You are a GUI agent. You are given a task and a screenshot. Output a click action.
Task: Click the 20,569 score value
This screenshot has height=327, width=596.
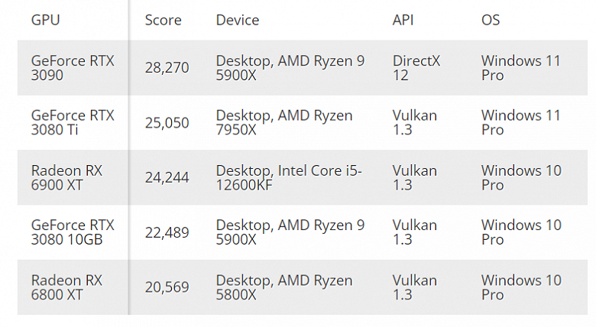pyautogui.click(x=167, y=287)
